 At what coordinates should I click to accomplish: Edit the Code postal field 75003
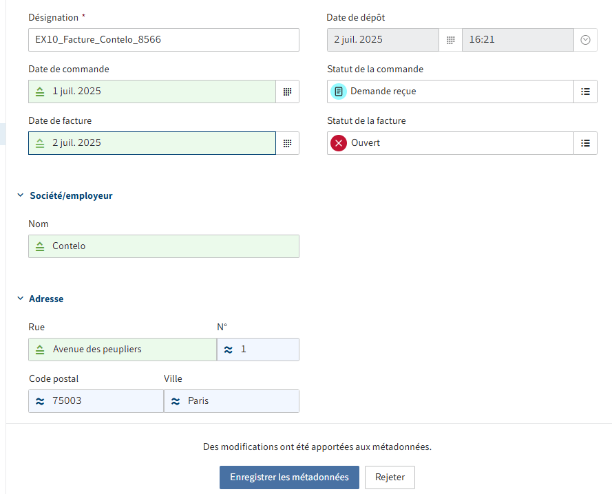click(96, 401)
